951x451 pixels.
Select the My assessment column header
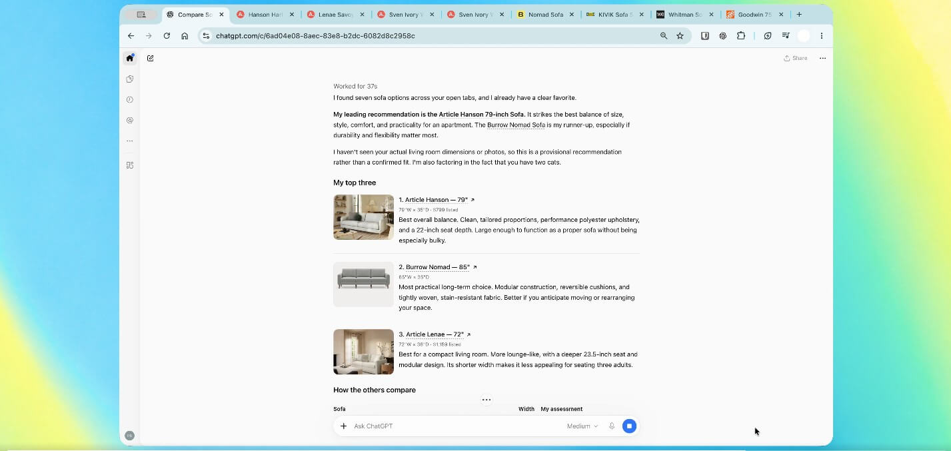(562, 409)
